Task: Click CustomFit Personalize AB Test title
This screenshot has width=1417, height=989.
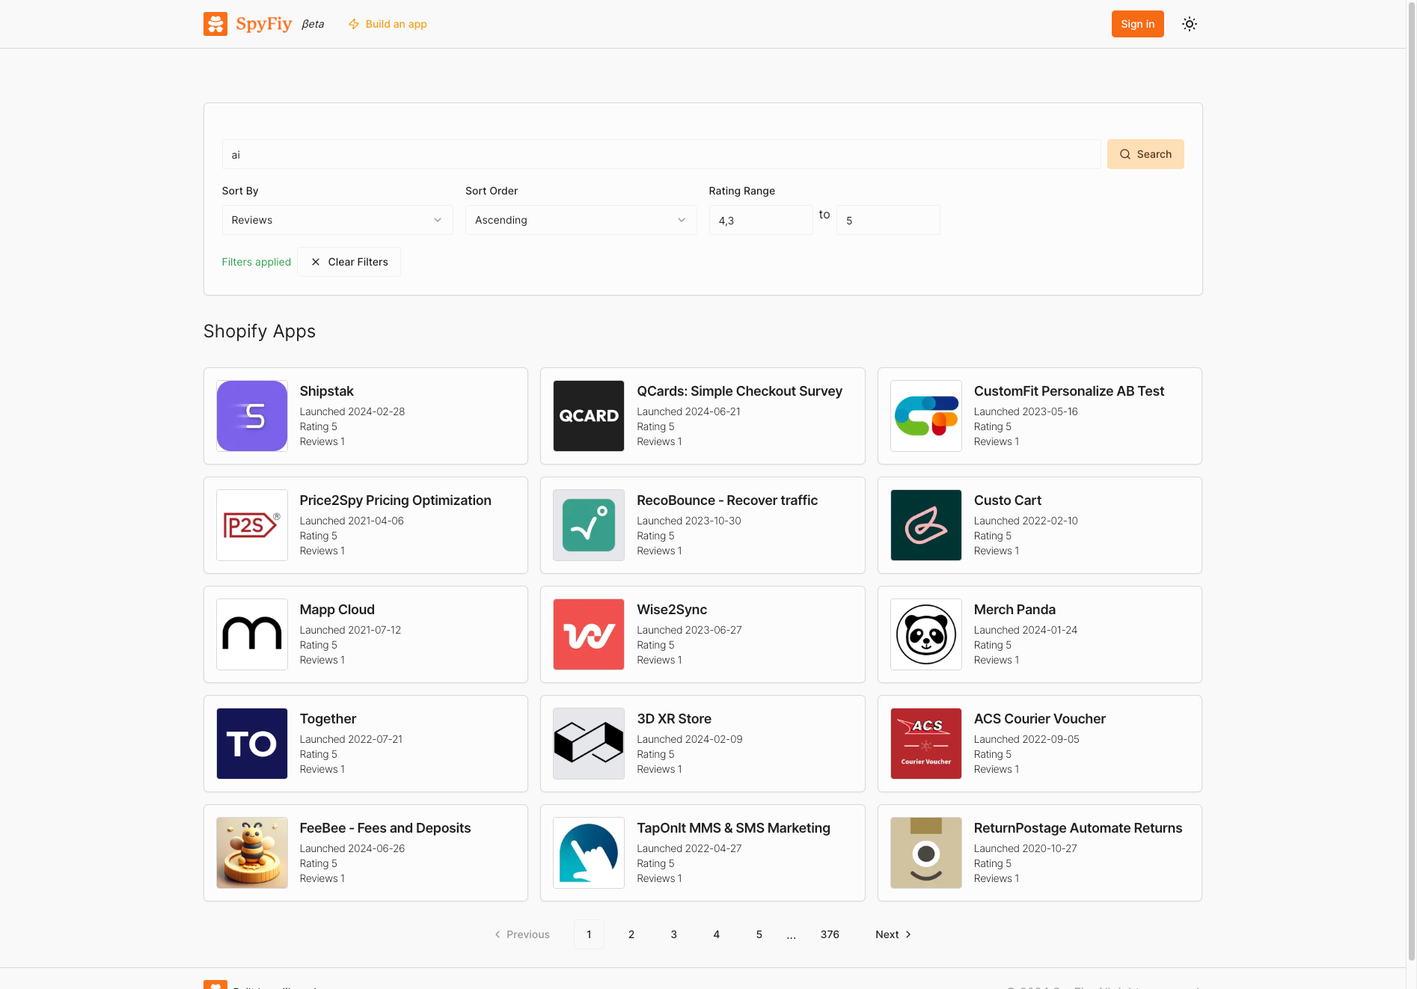Action: [1069, 391]
